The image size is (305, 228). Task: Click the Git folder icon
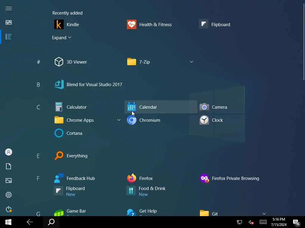coord(204,213)
